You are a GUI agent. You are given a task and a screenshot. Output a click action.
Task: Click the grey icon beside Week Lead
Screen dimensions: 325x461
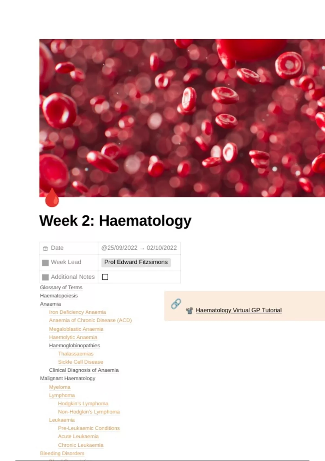[45, 262]
